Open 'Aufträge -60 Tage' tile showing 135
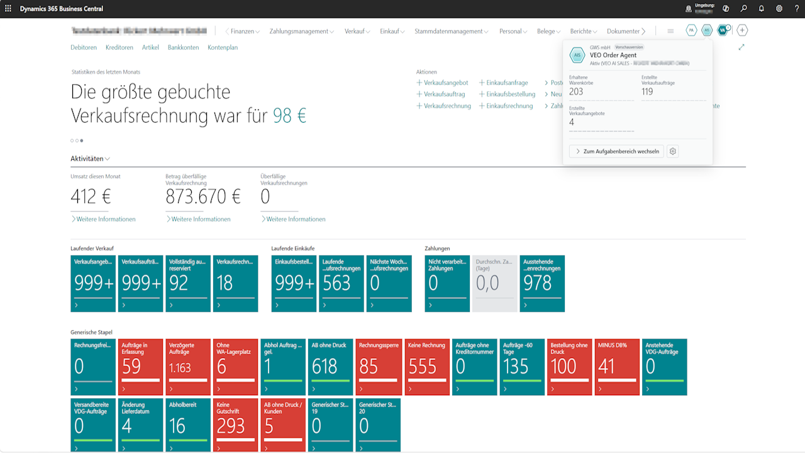 point(522,367)
